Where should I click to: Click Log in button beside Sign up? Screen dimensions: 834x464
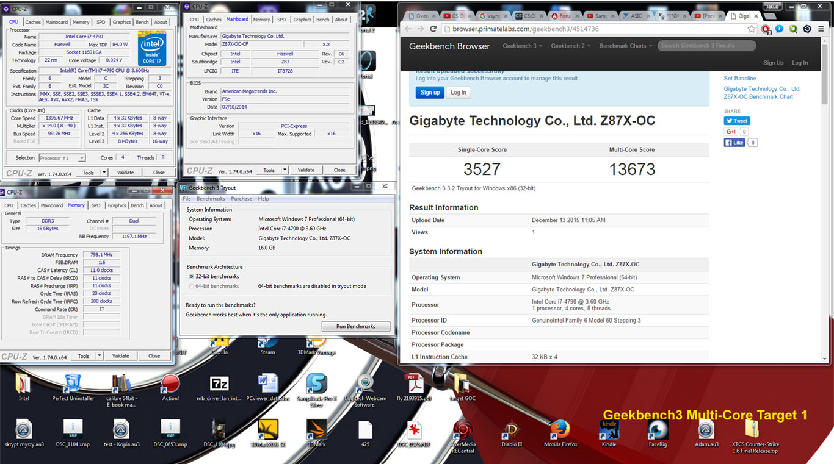pos(459,92)
